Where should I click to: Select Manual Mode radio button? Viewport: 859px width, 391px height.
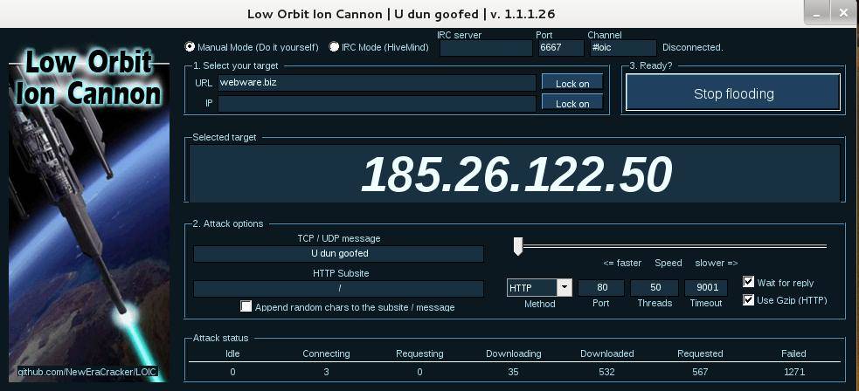click(x=191, y=47)
